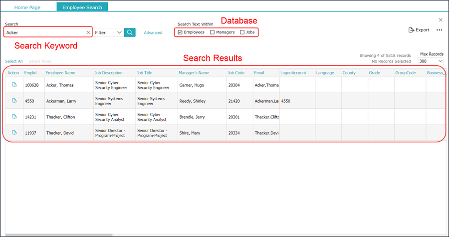This screenshot has height=237, width=449.
Task: Open the Max Records 300 dropdown
Action: coord(431,61)
